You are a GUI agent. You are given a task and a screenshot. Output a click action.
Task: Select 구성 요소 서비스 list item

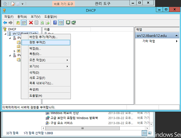(x=62, y=123)
